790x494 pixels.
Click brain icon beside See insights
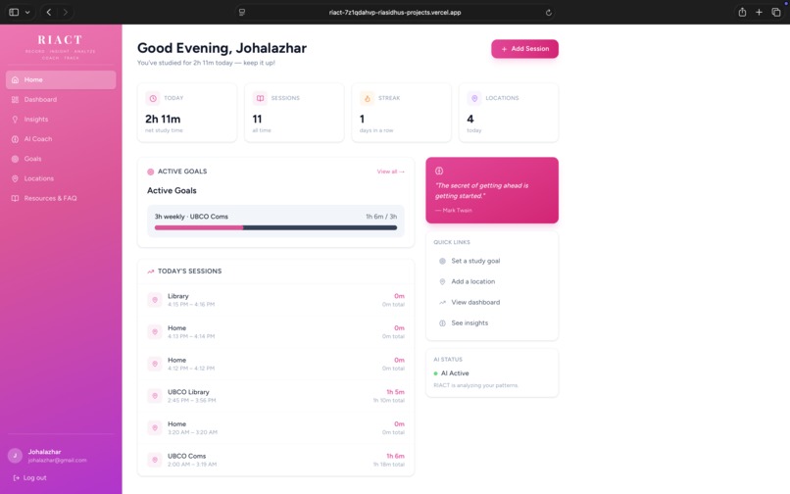pyautogui.click(x=442, y=323)
